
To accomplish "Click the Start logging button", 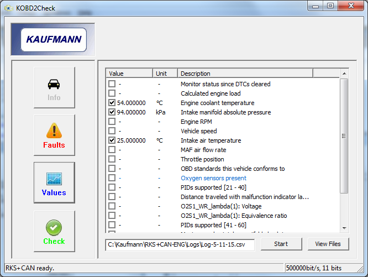I will (281, 244).
